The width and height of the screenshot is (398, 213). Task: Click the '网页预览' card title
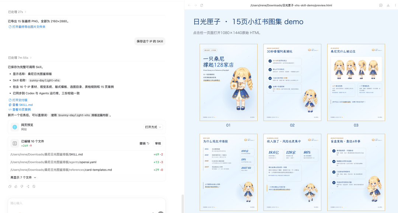(27, 125)
